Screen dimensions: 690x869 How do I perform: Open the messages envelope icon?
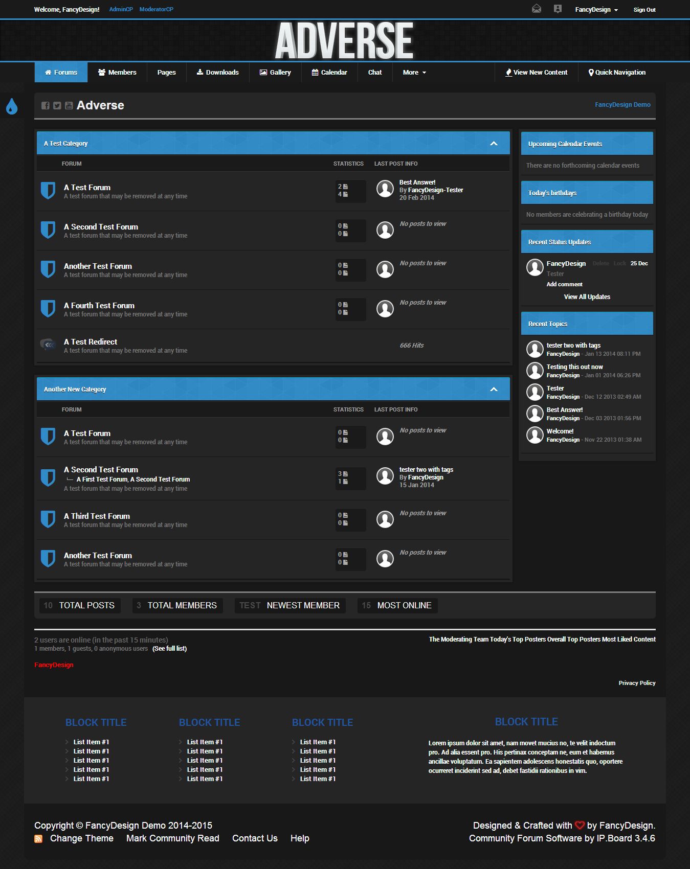coord(536,9)
